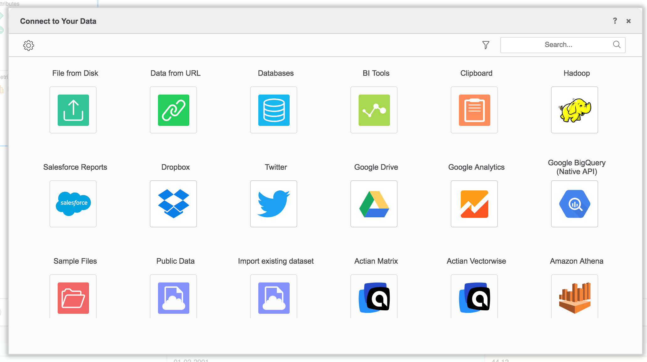
Task: Open the Google Drive connector icon
Action: point(374,204)
